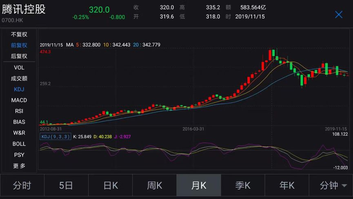The width and height of the screenshot is (353, 199).
Task: Switch to W&R indicator
Action: pyautogui.click(x=19, y=133)
